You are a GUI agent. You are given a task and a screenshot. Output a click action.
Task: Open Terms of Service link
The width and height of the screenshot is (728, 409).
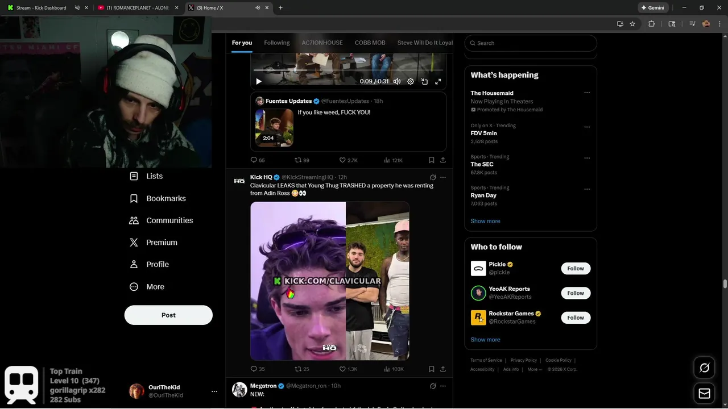click(x=486, y=360)
